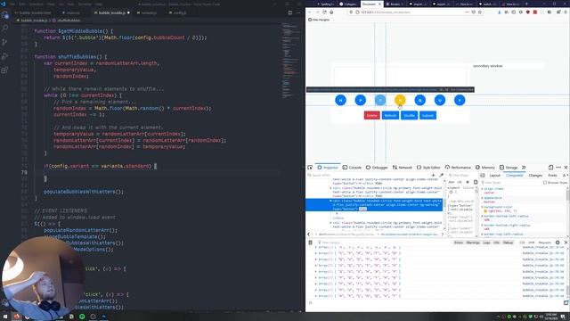Screen dimensions: 570x321
Task: Open the Firefox hamburger menu
Action: (x=566, y=12)
